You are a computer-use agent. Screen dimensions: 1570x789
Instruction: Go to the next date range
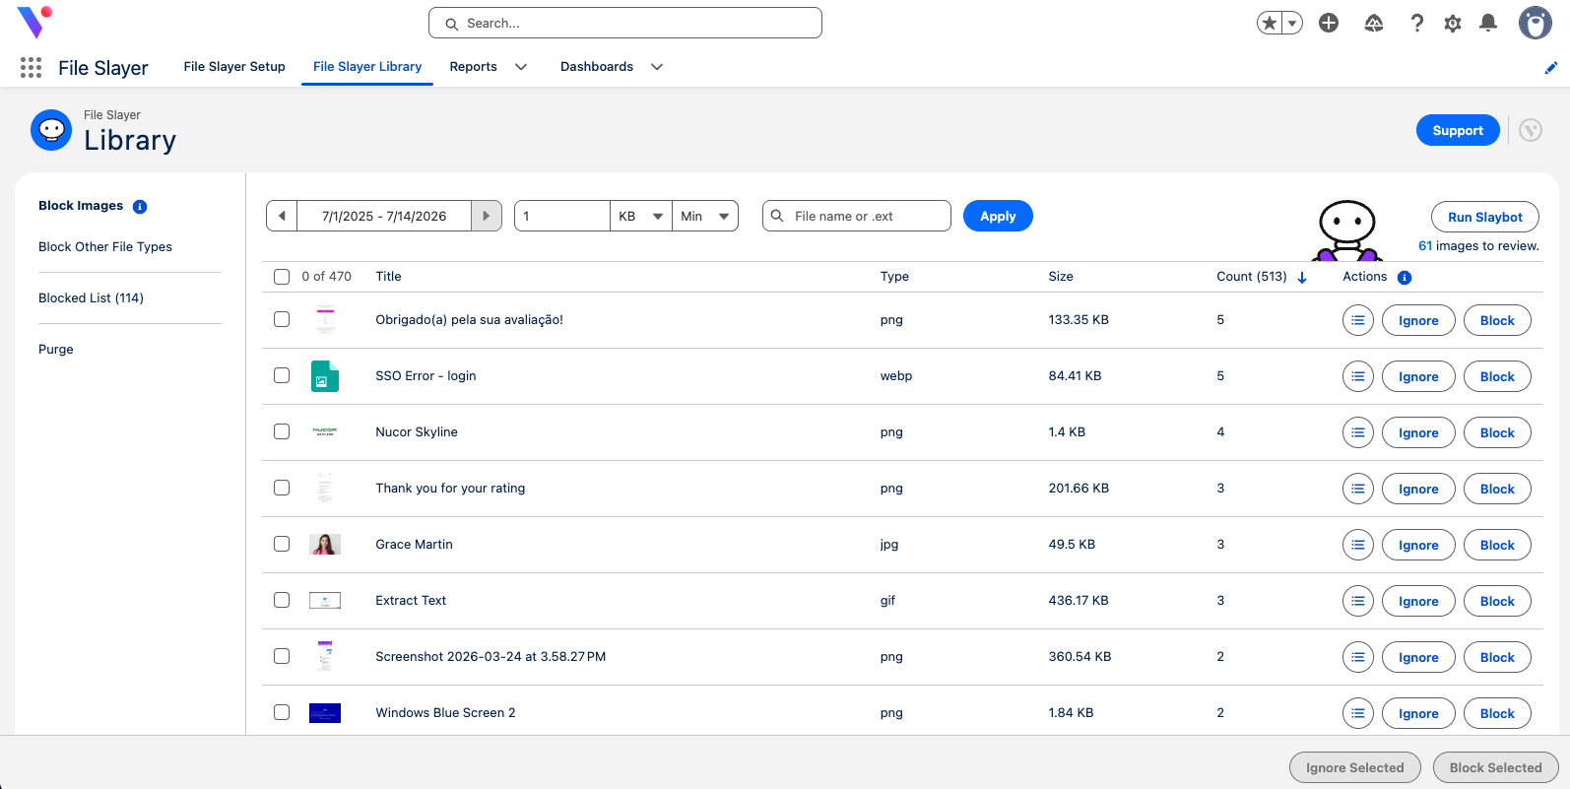487,216
